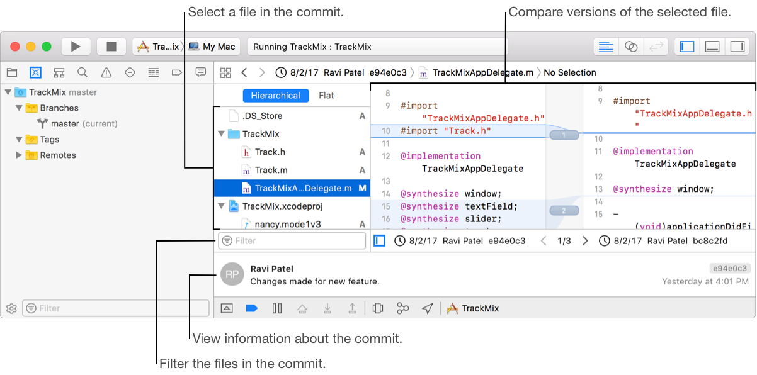
Task: Toggle the utilities inspector pane
Action: (x=737, y=47)
